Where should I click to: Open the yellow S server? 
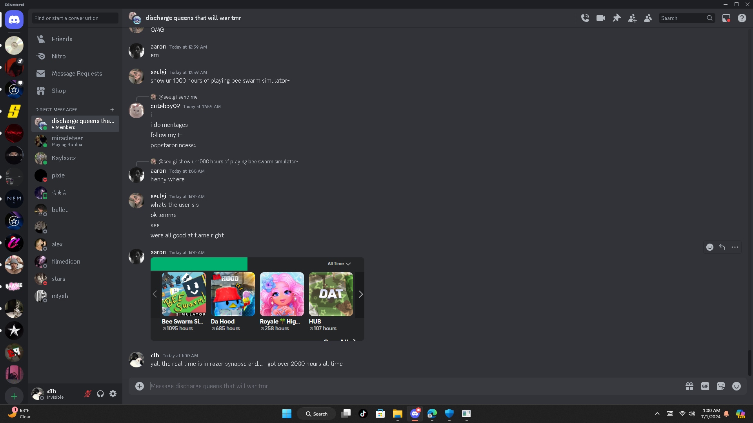14,111
